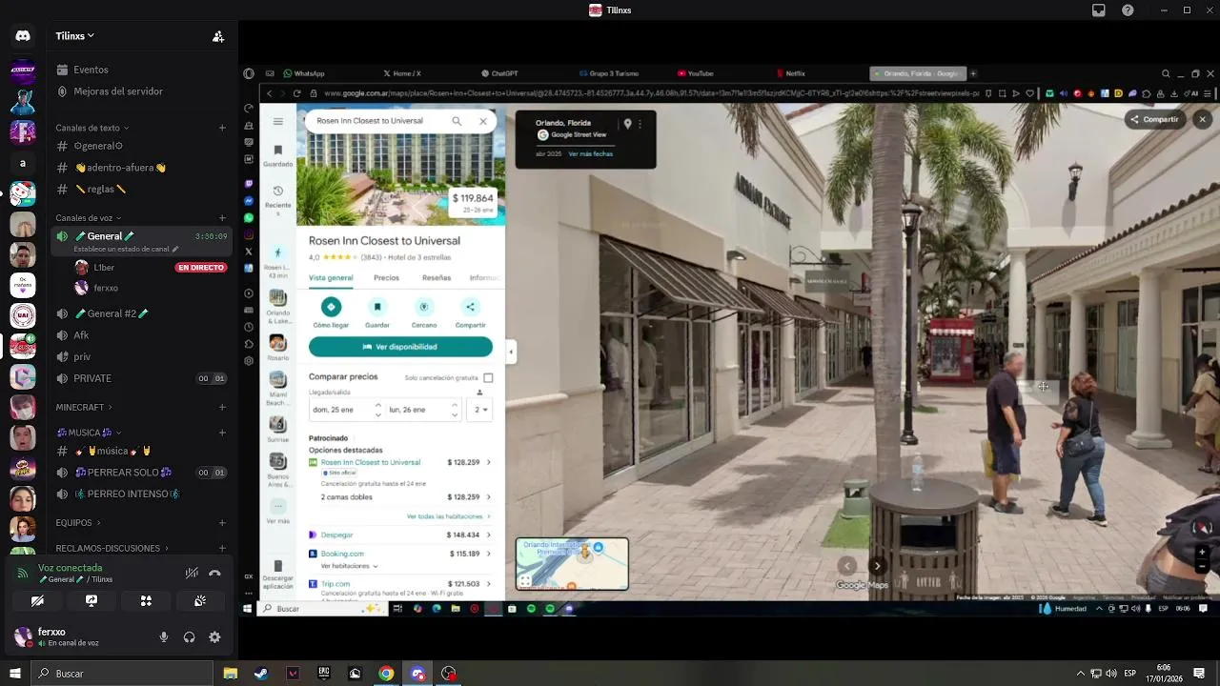
Task: Click the Guardar bookmark icon for the hotel
Action: coord(377,307)
